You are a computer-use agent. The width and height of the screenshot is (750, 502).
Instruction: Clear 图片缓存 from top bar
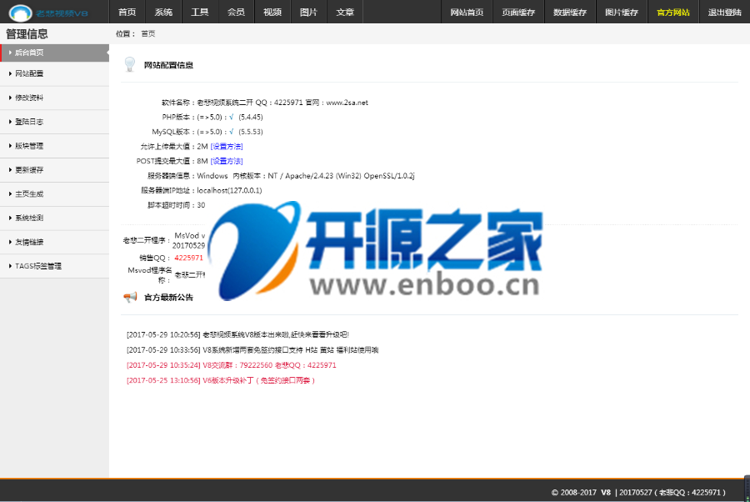[622, 12]
